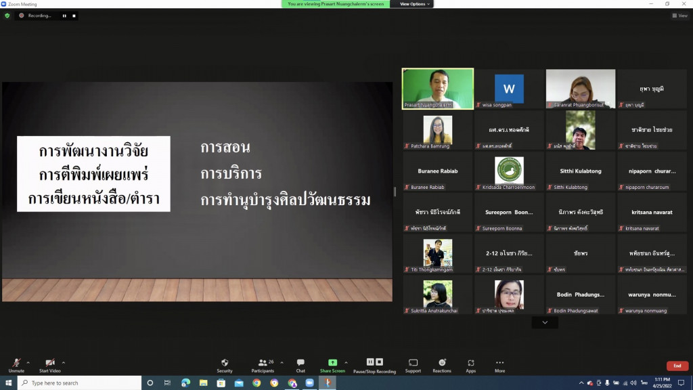
Task: Click the Windows taskbar search box
Action: click(80, 383)
